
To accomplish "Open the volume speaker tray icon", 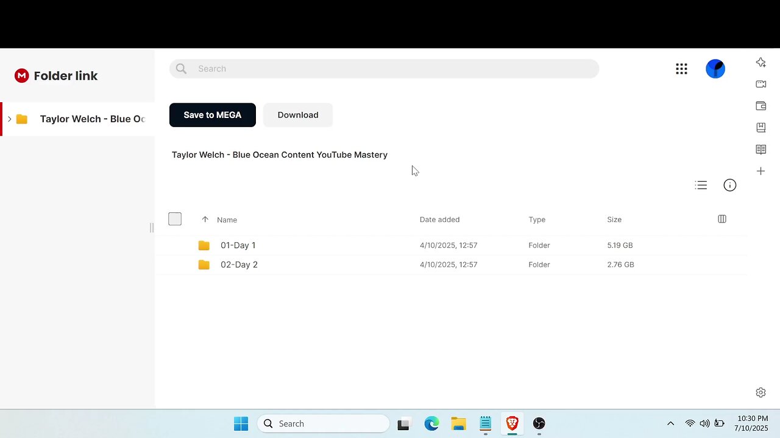I will coord(704,423).
